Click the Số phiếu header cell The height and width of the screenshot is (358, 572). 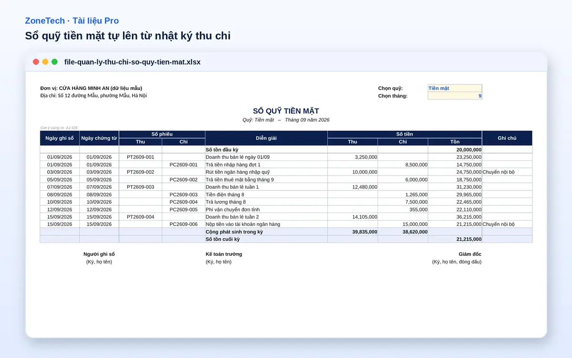pyautogui.click(x=162, y=134)
